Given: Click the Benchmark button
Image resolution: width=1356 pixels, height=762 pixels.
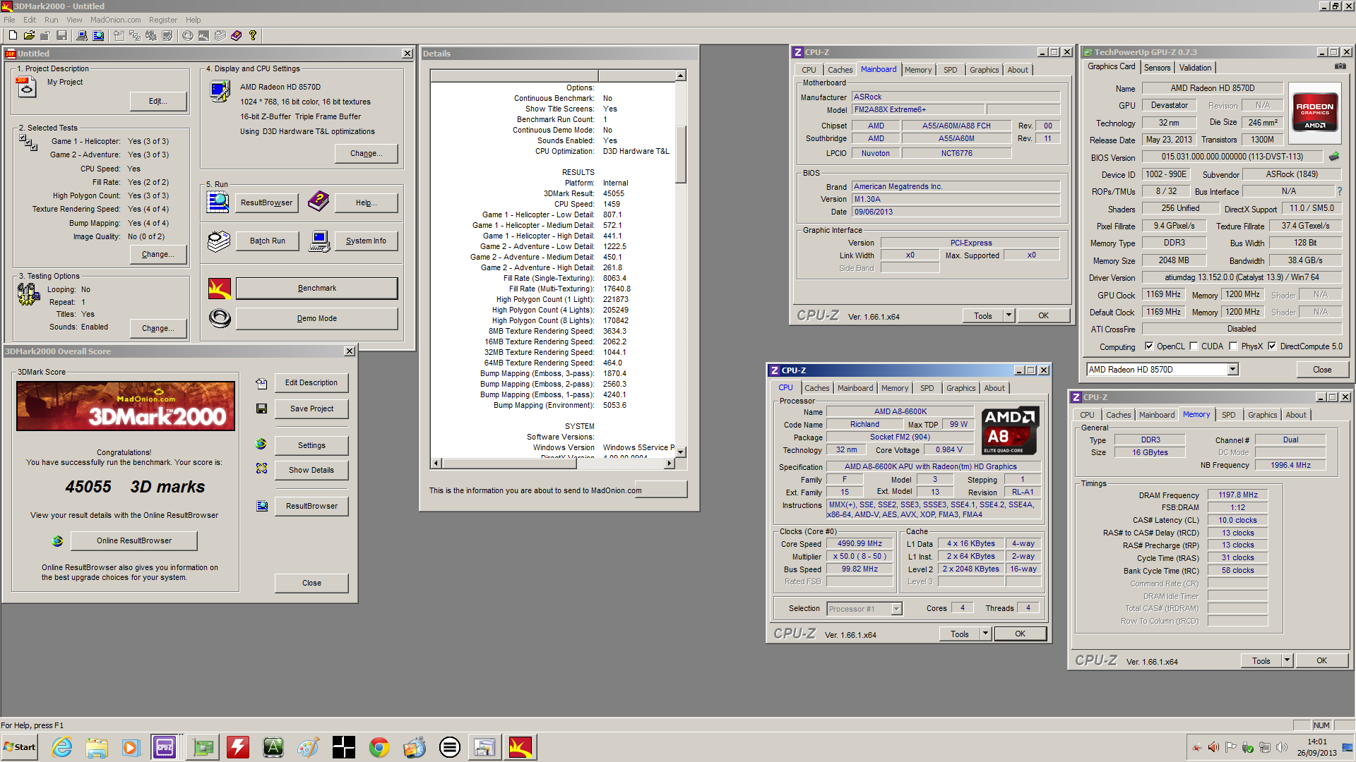Looking at the screenshot, I should (x=316, y=289).
